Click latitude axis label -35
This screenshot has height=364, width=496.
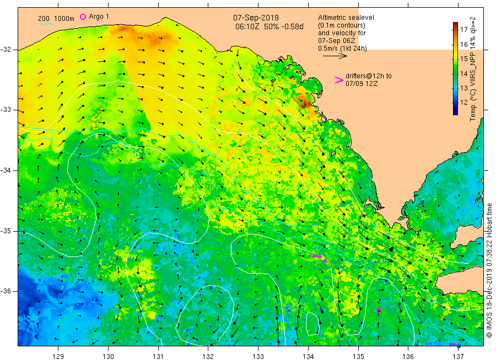pyautogui.click(x=6, y=231)
